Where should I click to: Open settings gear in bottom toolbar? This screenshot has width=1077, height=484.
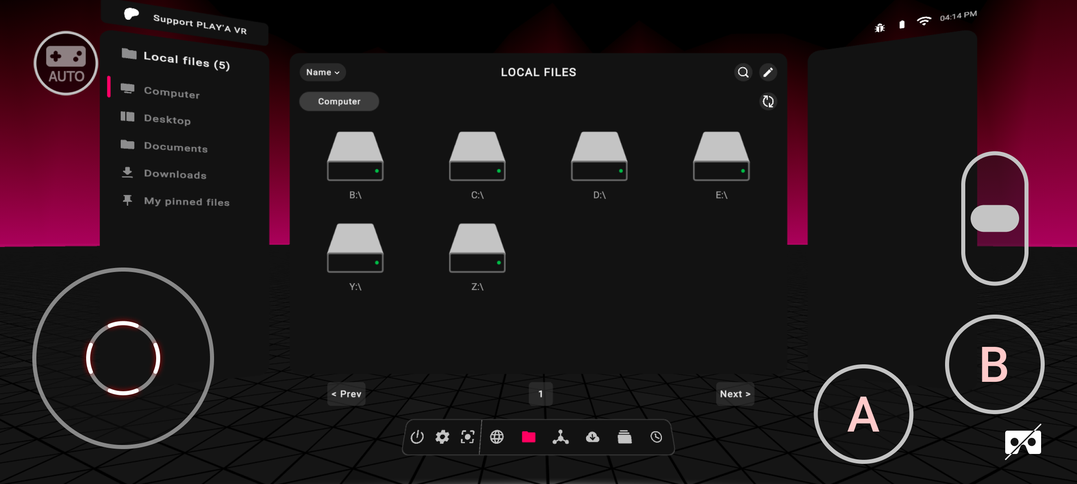coord(442,437)
